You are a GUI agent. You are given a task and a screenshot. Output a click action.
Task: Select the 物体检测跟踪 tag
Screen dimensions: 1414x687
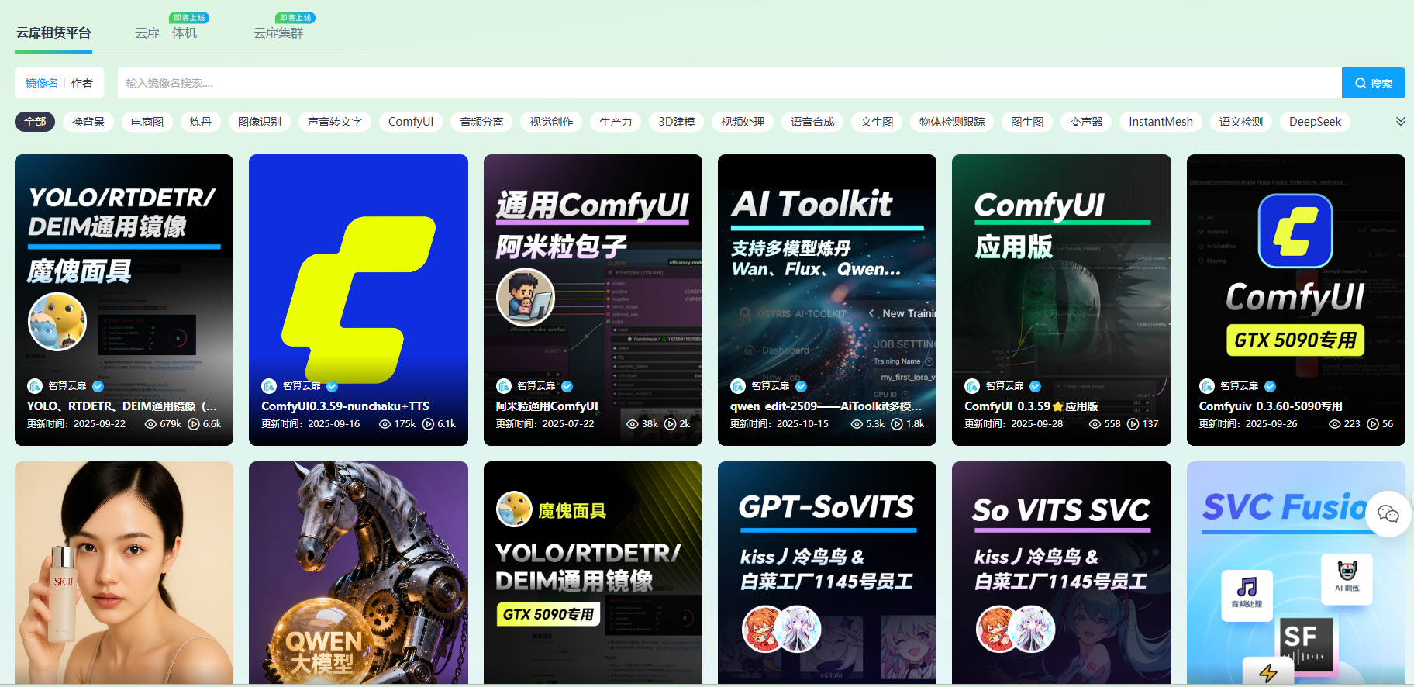coord(952,122)
